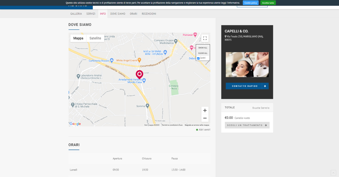
Task: Zoom out of the map with minus
Action: [x=205, y=118]
